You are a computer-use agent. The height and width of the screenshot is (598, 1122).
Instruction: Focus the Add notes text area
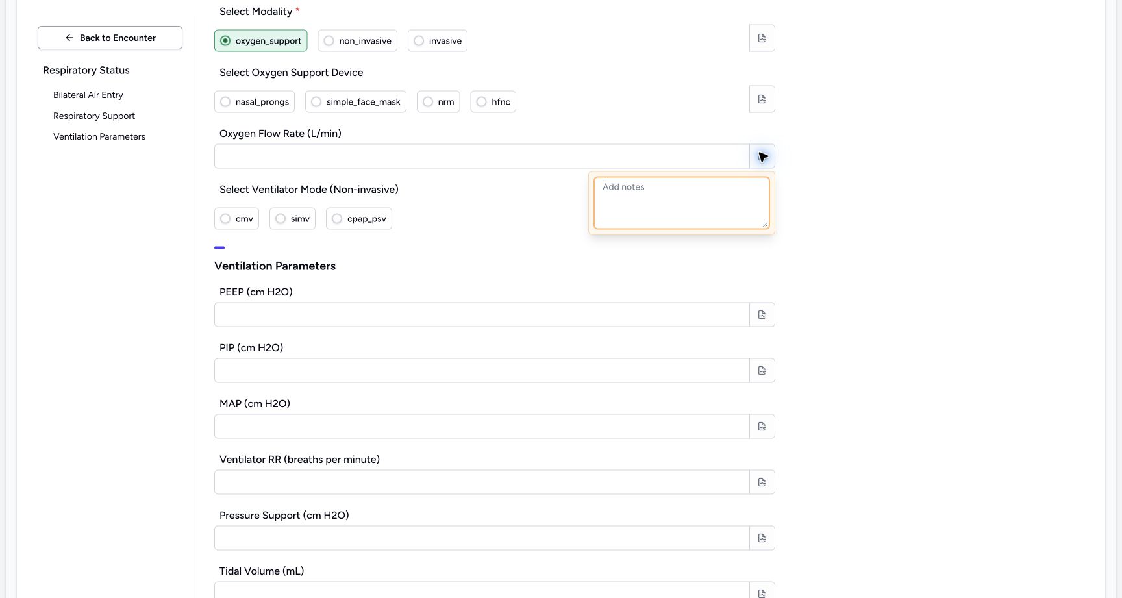pyautogui.click(x=682, y=203)
